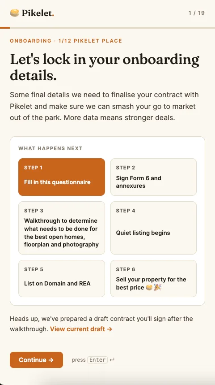Select the Step 3 Walkthrough card
This screenshot has height=385, width=215.
pyautogui.click(x=62, y=228)
